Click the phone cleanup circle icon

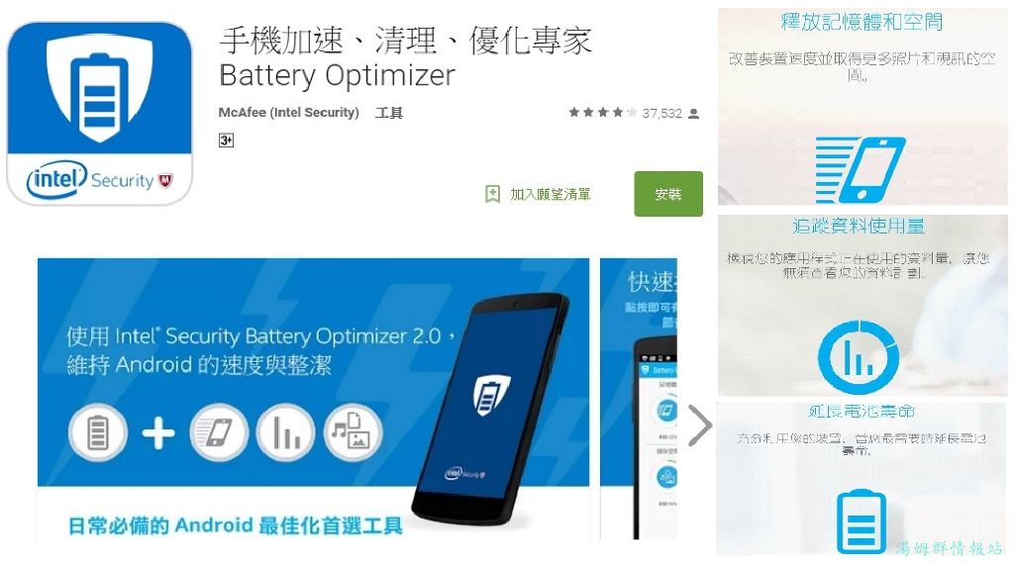(x=219, y=432)
